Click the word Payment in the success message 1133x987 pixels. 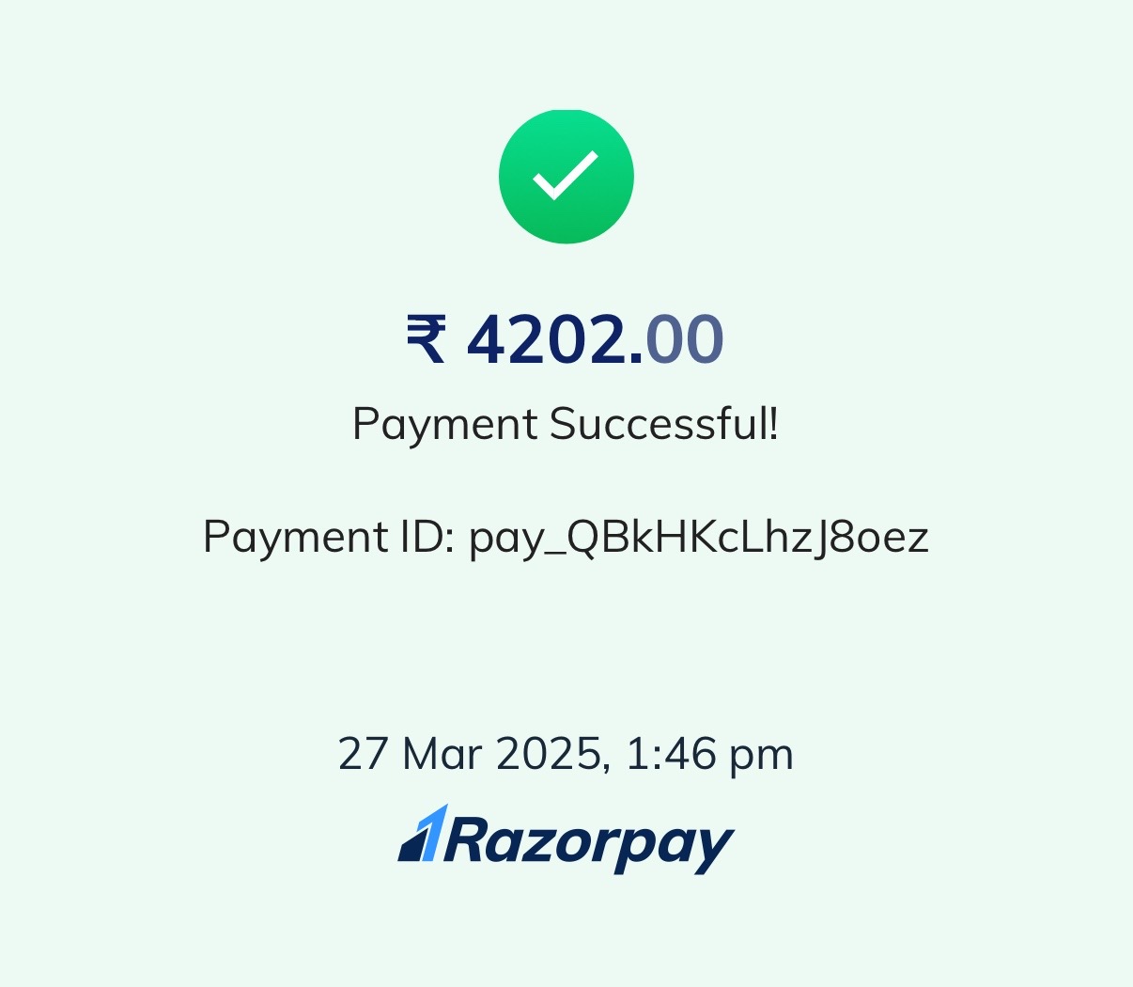tap(445, 426)
